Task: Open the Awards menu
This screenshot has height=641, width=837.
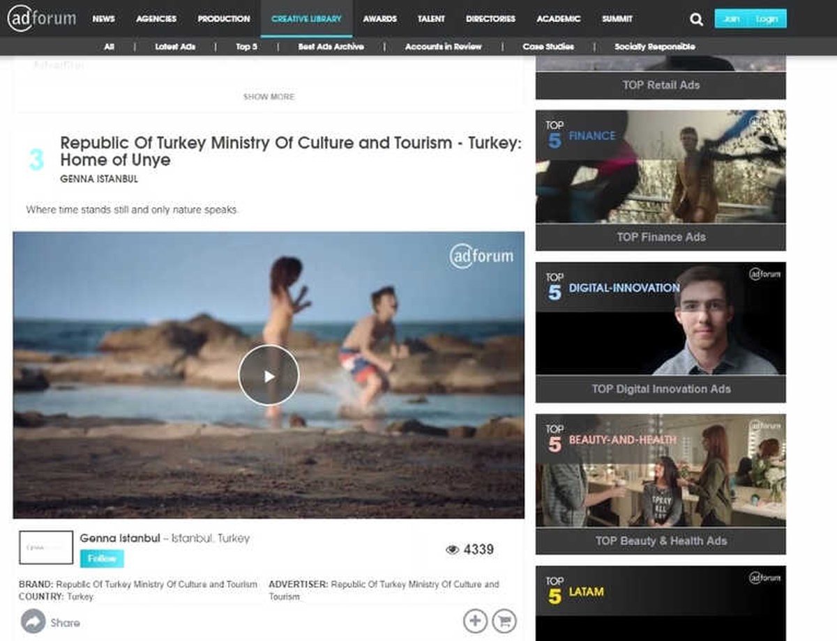Action: point(380,19)
